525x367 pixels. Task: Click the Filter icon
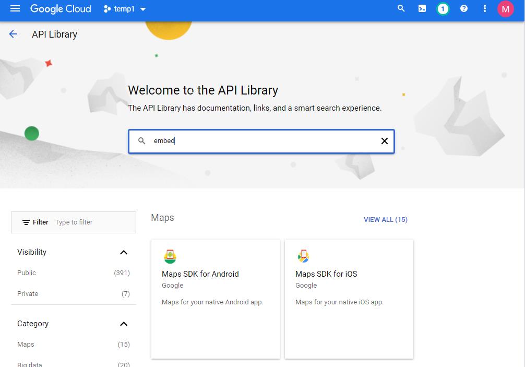click(x=26, y=222)
